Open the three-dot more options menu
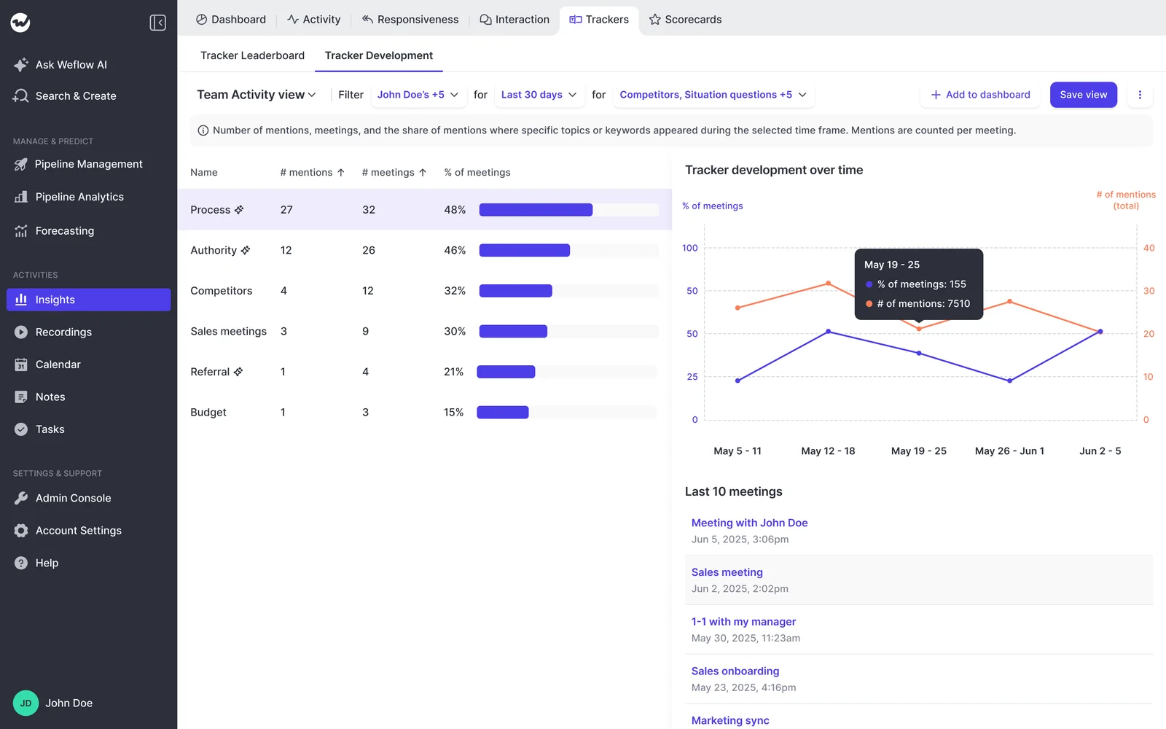1166x729 pixels. 1140,95
